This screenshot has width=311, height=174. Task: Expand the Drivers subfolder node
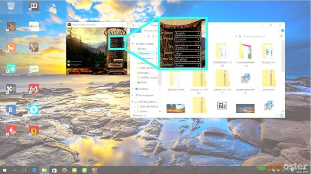(135, 111)
